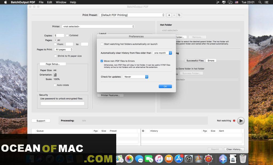Click the menu bar clock Tue 23:01
This screenshot has height=165, width=273.
tap(248, 2)
